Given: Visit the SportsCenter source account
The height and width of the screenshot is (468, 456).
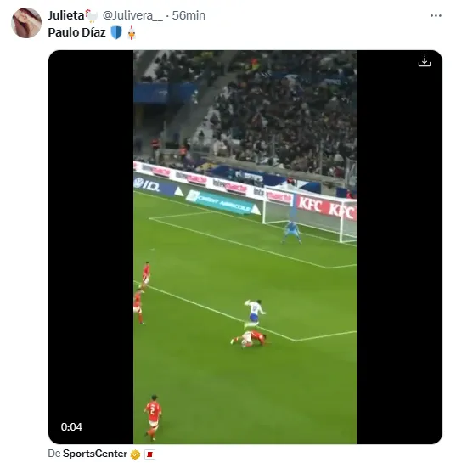Looking at the screenshot, I should [x=95, y=454].
